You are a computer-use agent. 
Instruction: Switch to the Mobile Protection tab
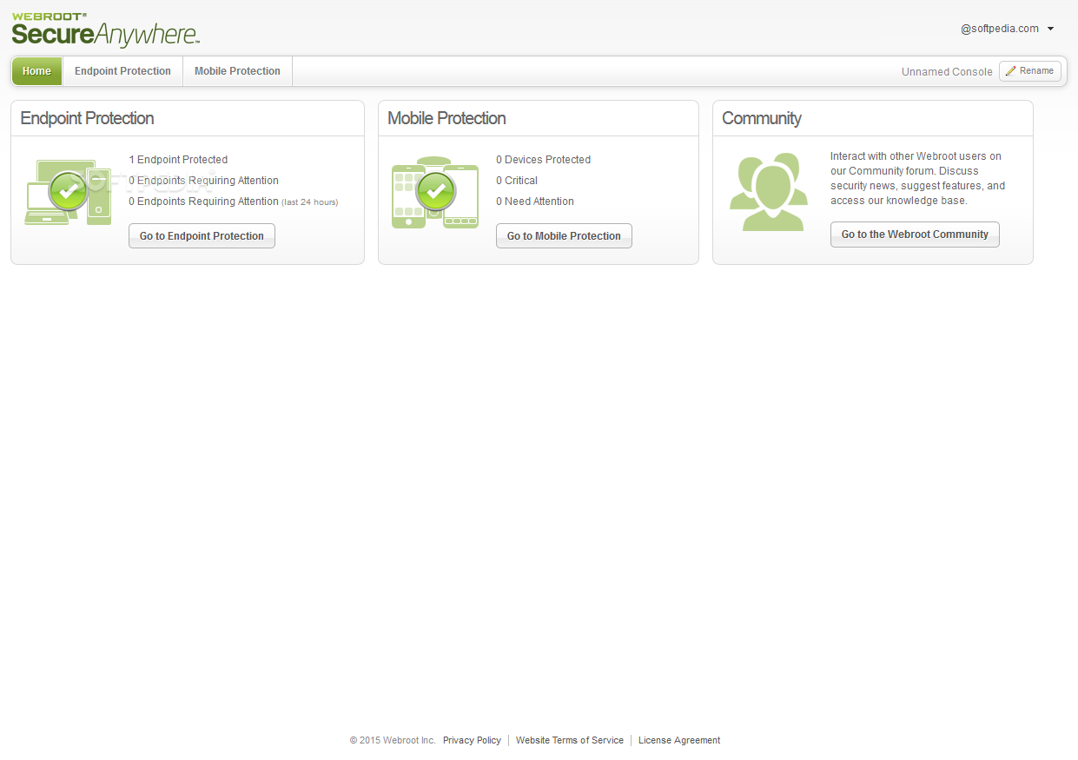click(x=237, y=71)
